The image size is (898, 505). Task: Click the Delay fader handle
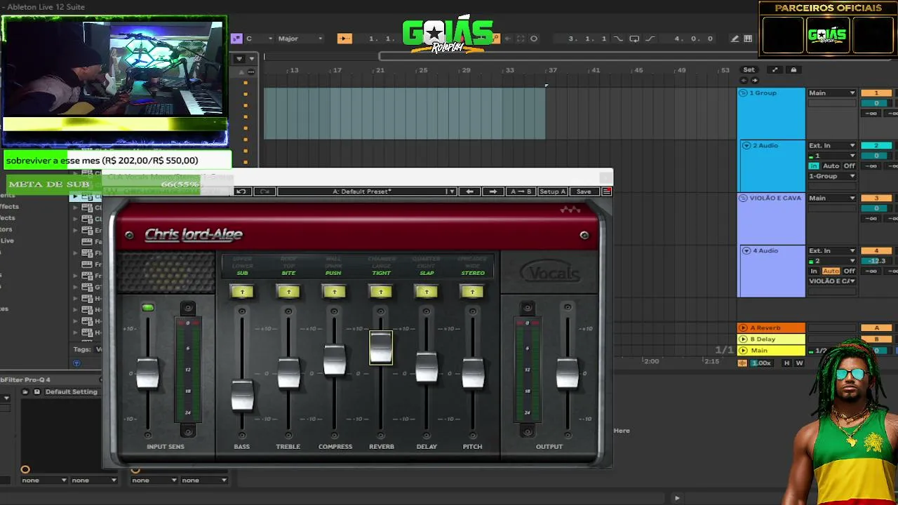click(x=427, y=368)
